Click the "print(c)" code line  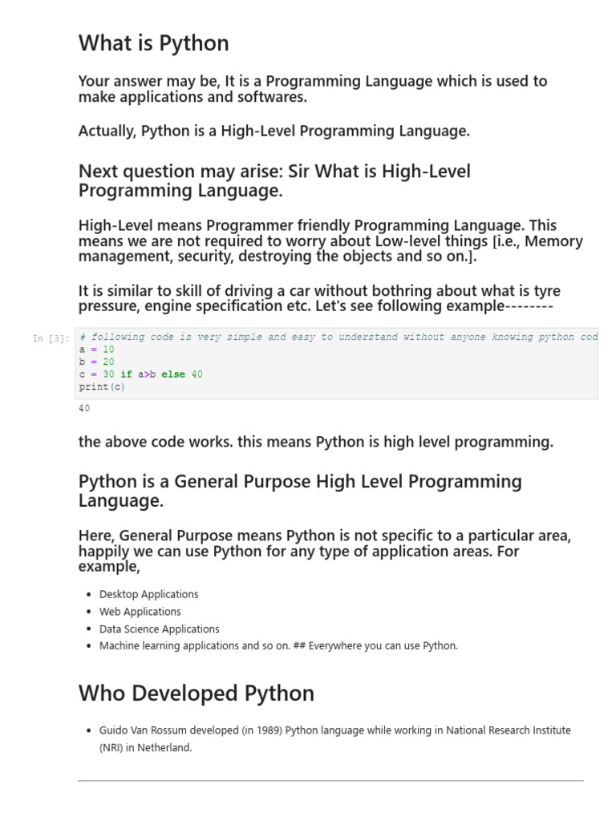[x=102, y=387]
